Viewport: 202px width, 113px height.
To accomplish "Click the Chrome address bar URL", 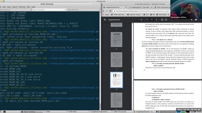I will (x=142, y=11).
